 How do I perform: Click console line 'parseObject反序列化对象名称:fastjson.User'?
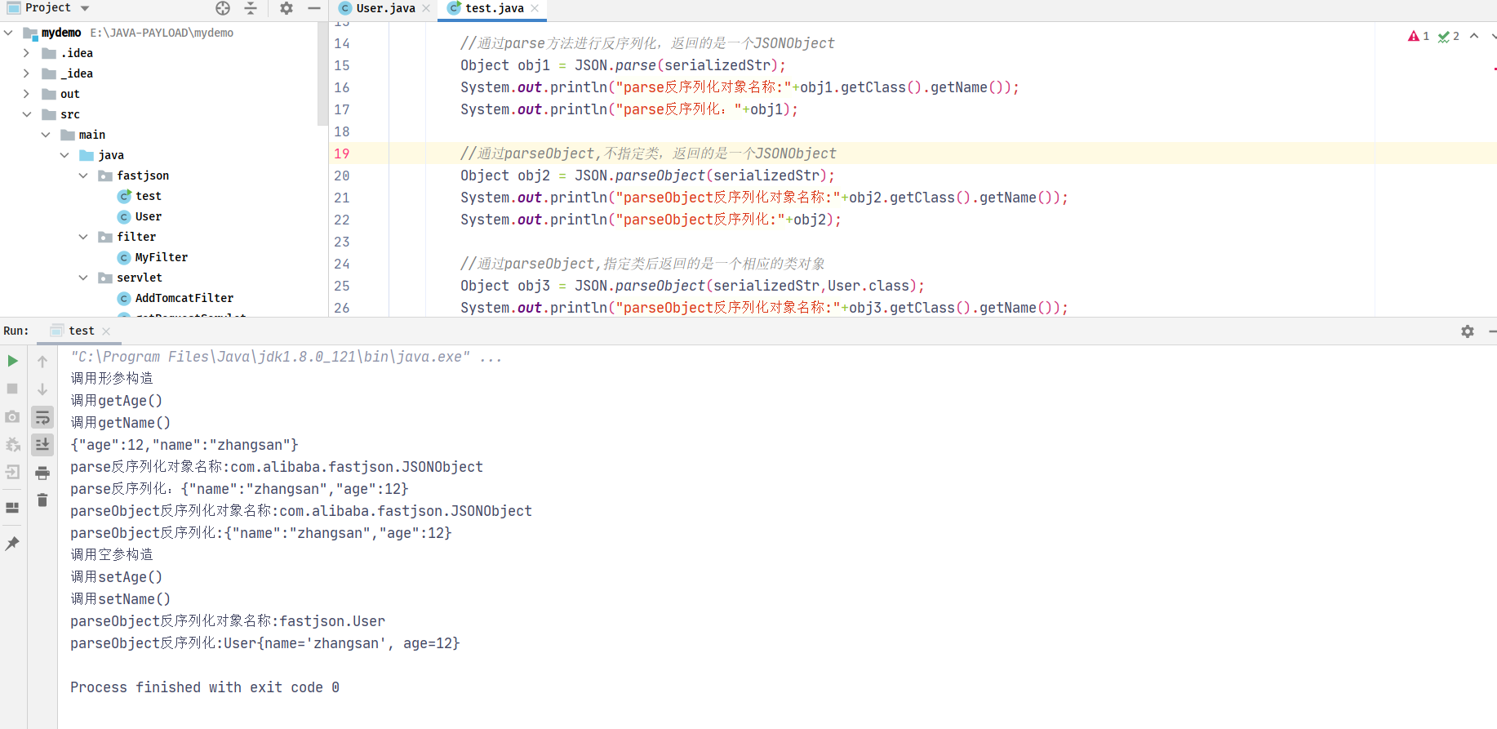click(228, 621)
